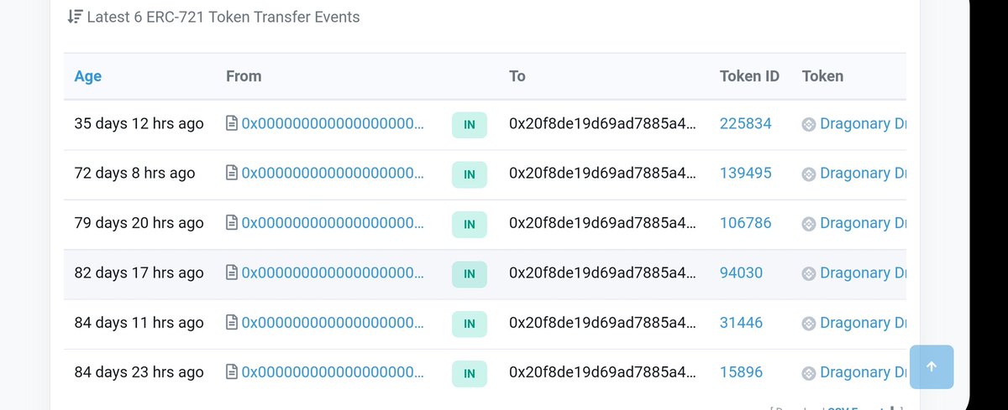Open the Dragonary token link in 106786 row
The image size is (1008, 410).
click(863, 223)
